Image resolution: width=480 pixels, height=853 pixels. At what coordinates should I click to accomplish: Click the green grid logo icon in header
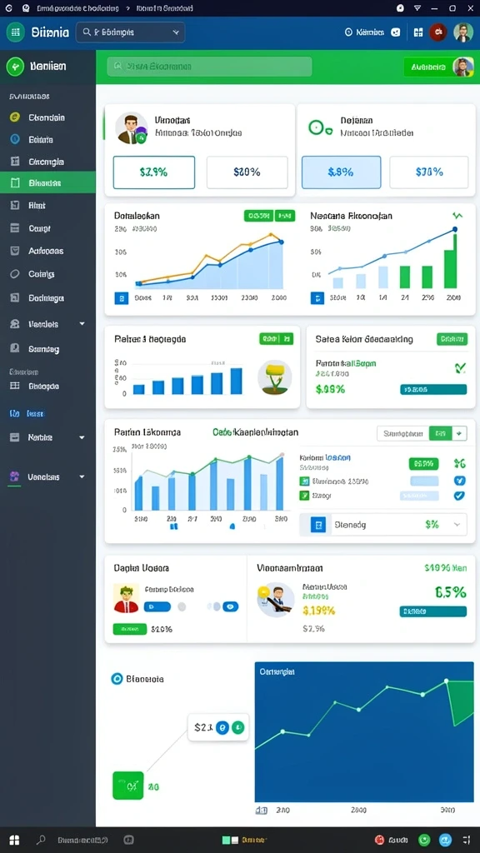[15, 32]
